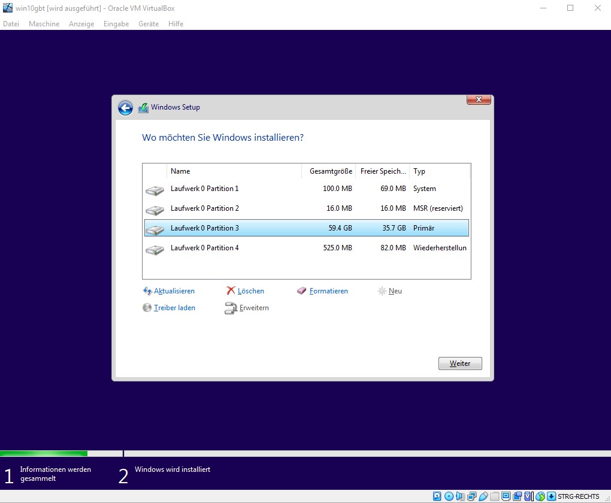Maximize the VirtualBox window
611x503 pixels.
point(570,8)
